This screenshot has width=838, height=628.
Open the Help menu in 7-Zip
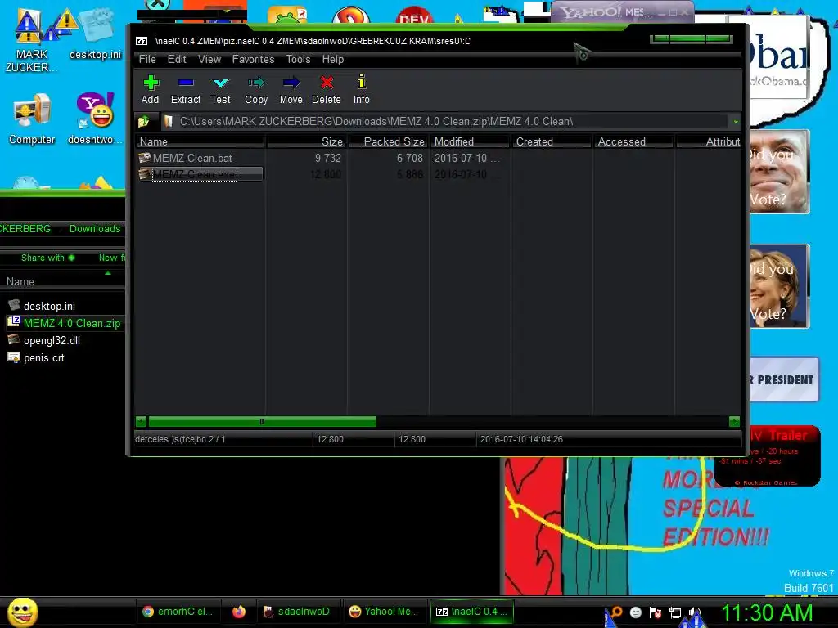pyautogui.click(x=333, y=59)
